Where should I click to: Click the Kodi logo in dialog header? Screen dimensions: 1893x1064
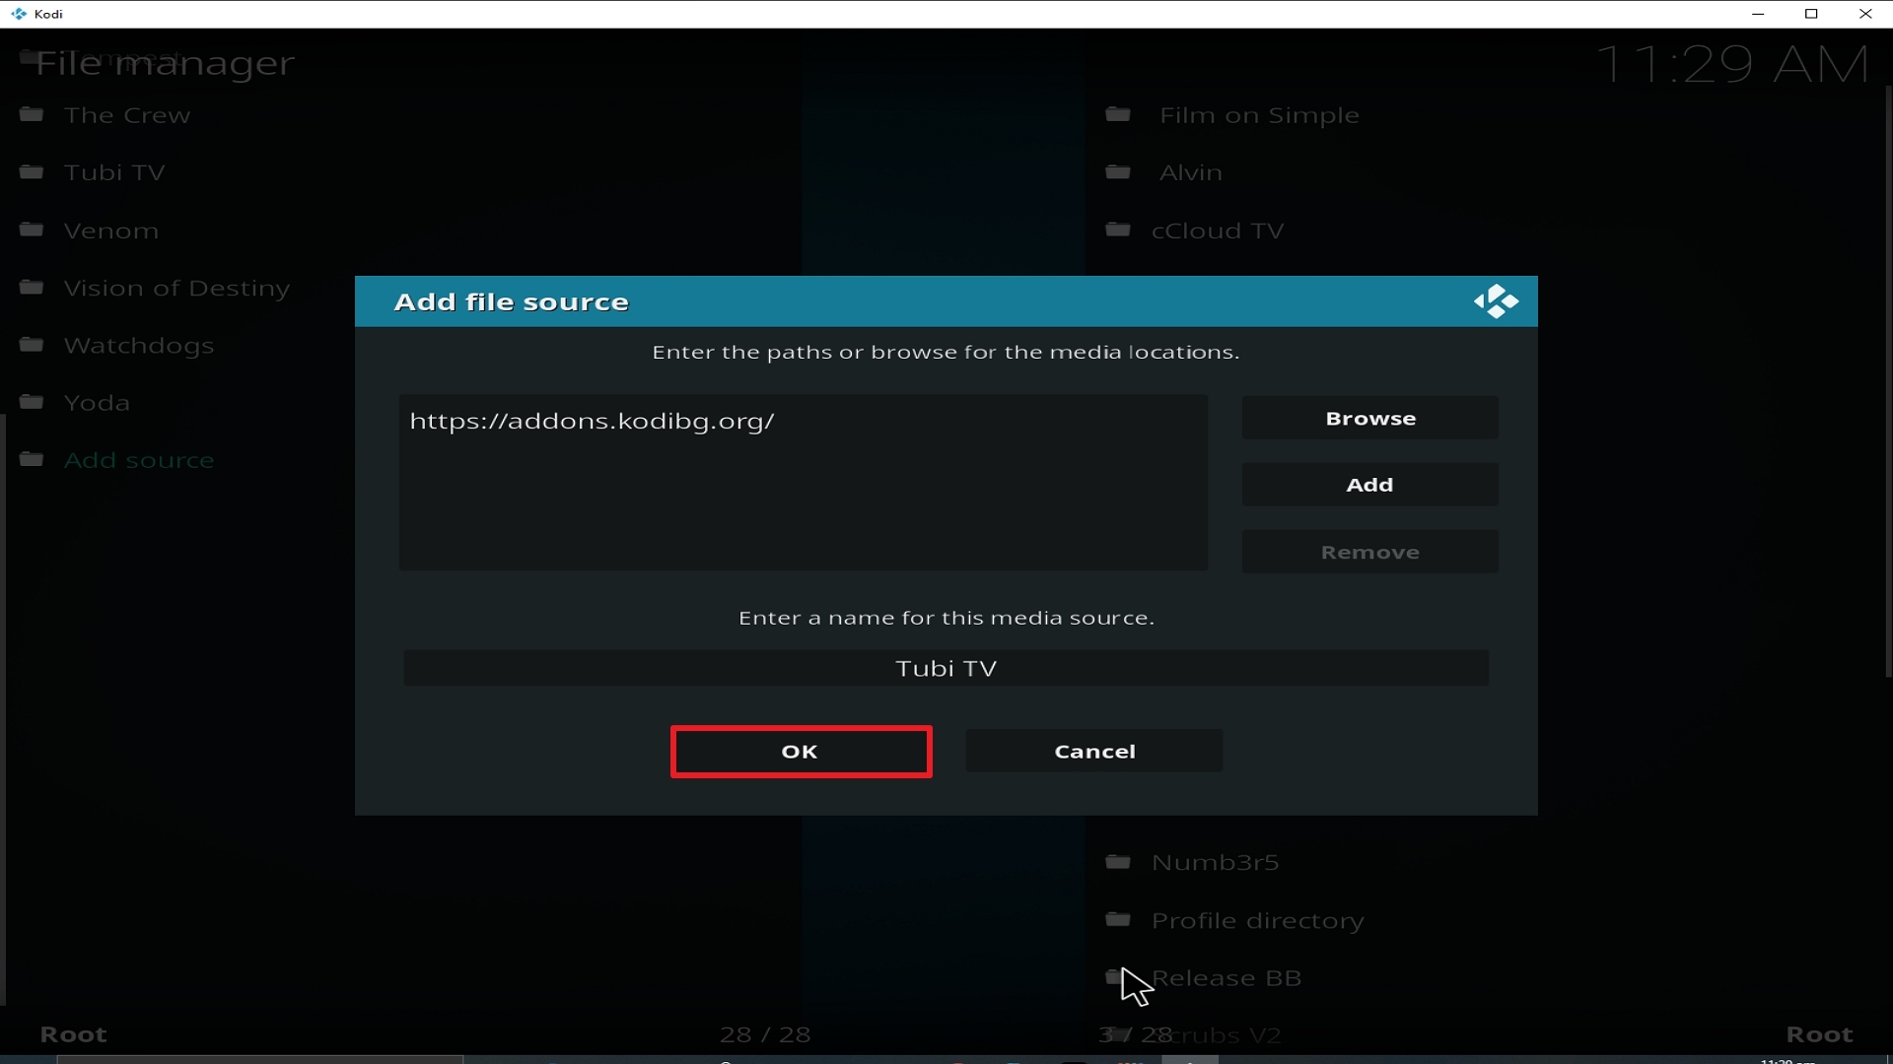click(1496, 301)
